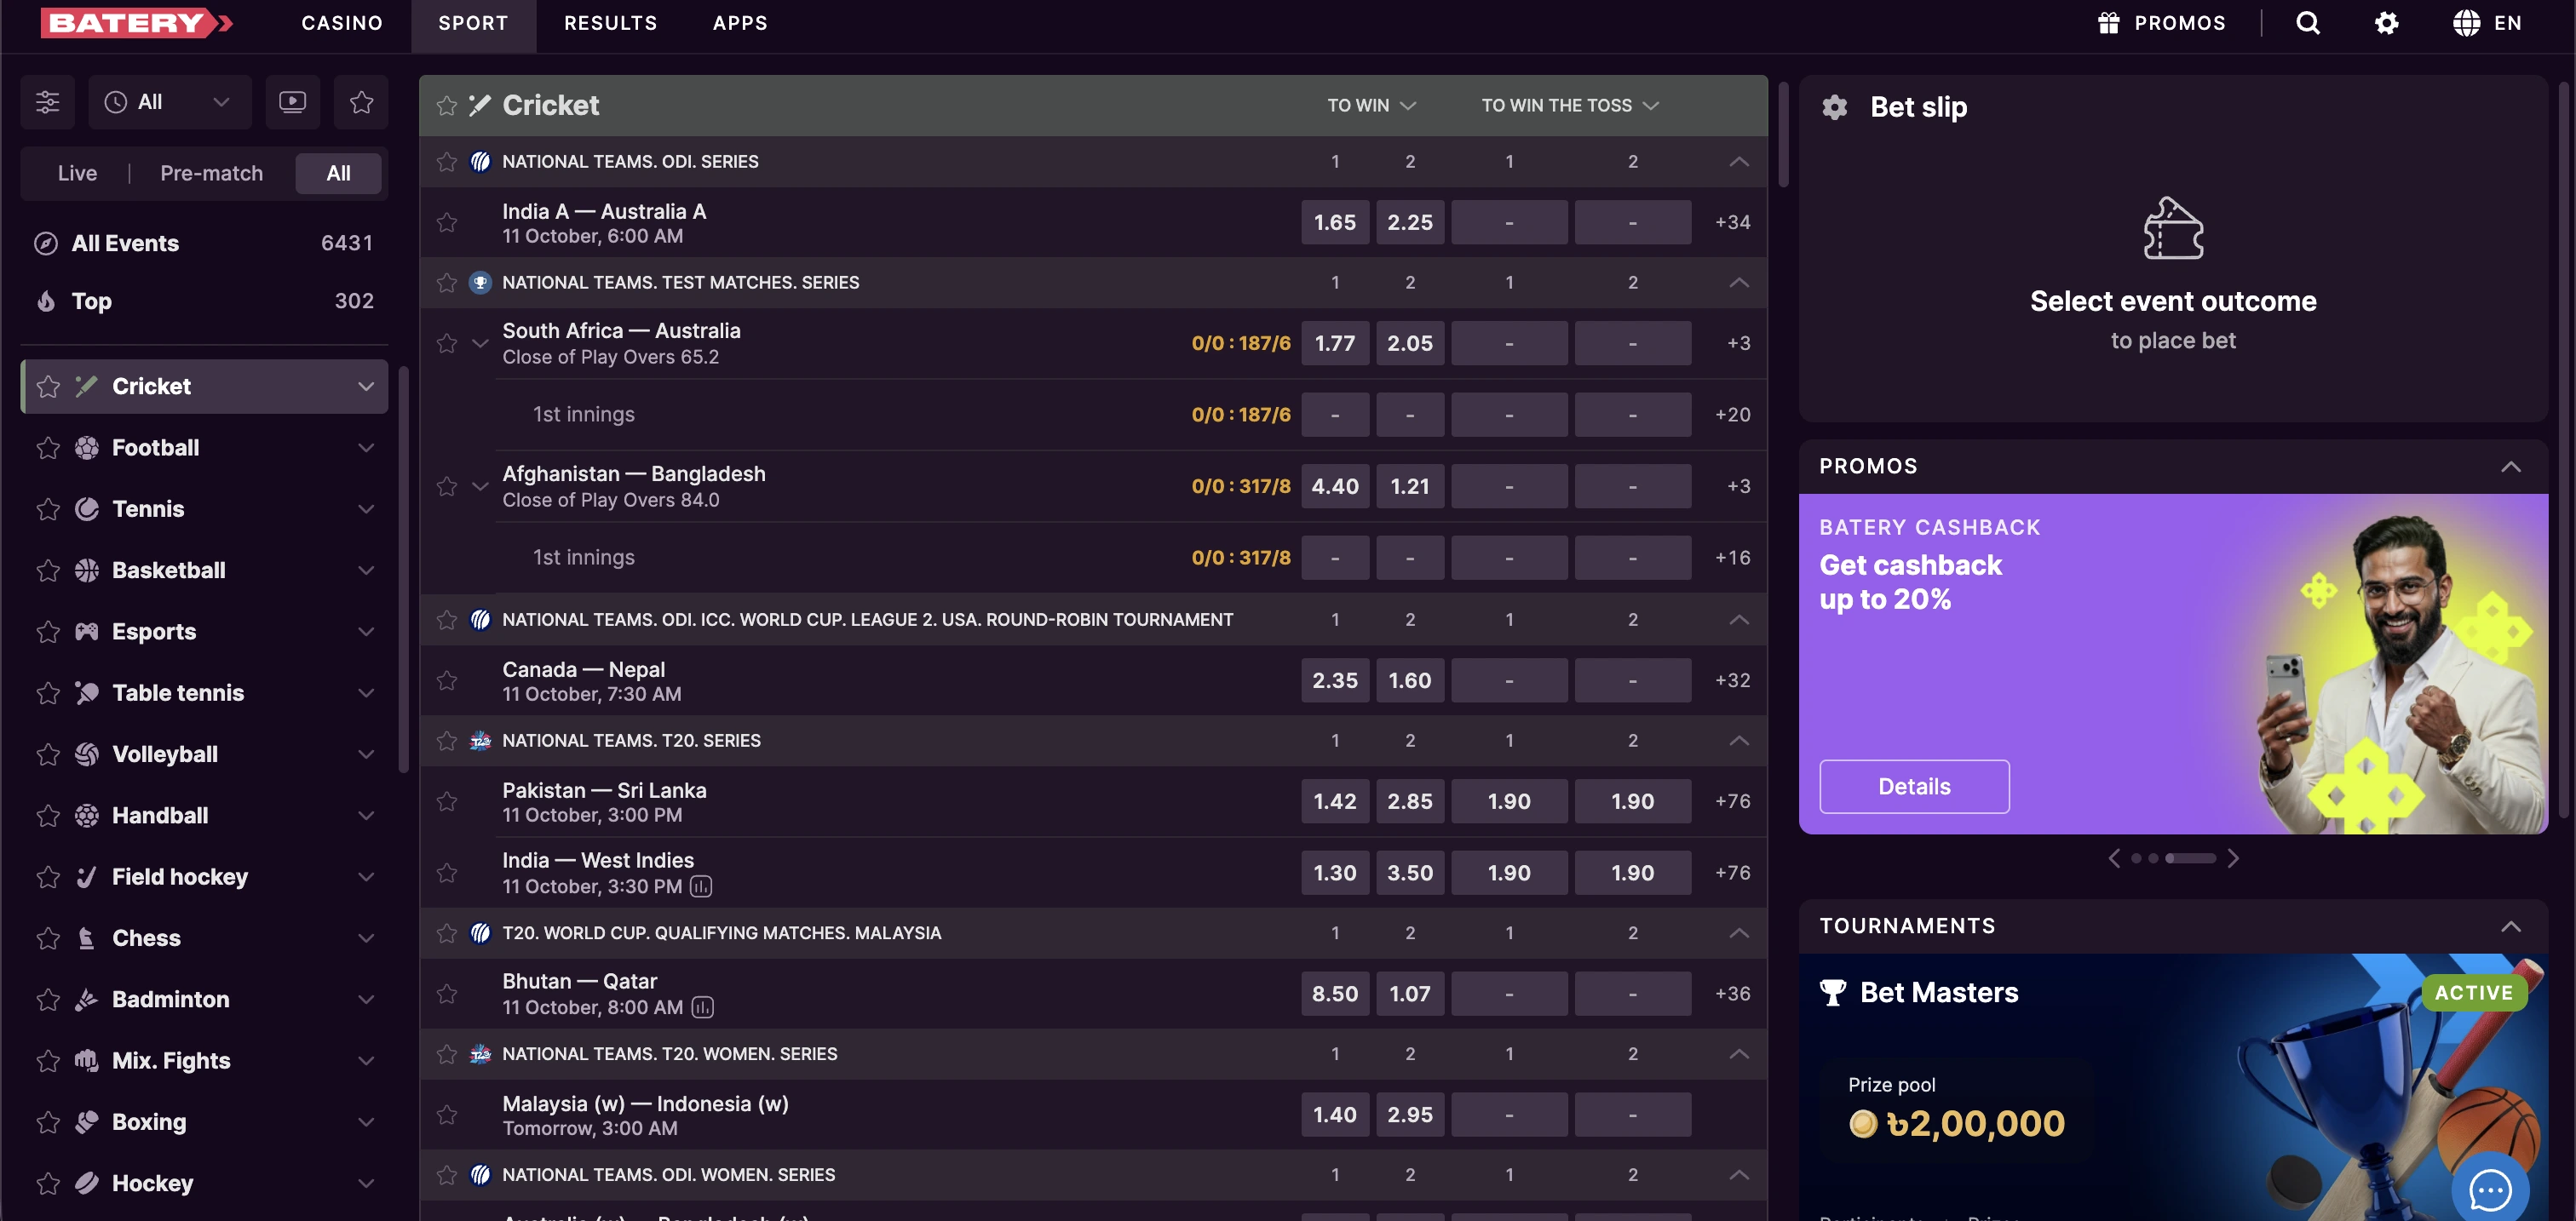The image size is (2576, 1221).
Task: Switch to Live events
Action: pos(77,173)
